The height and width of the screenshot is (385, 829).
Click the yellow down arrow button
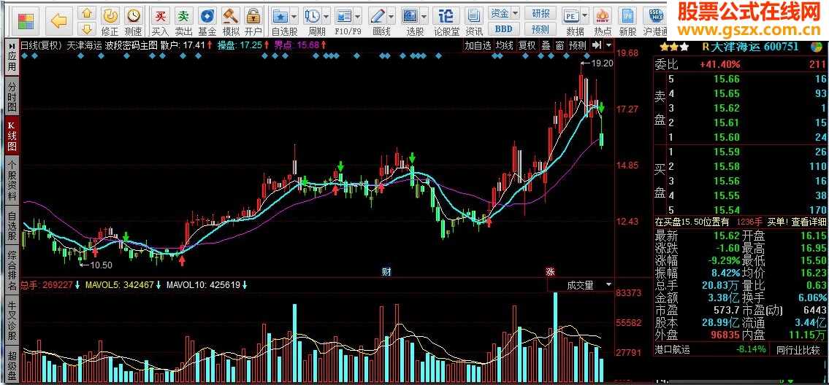[x=87, y=28]
